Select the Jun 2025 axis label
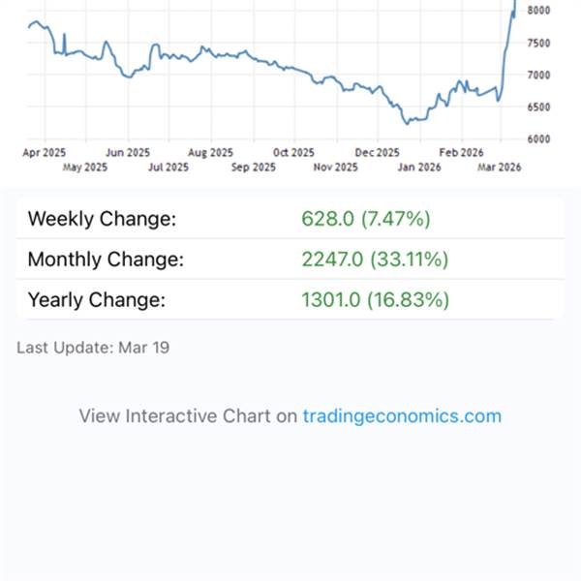This screenshot has height=581, width=581. (x=128, y=152)
